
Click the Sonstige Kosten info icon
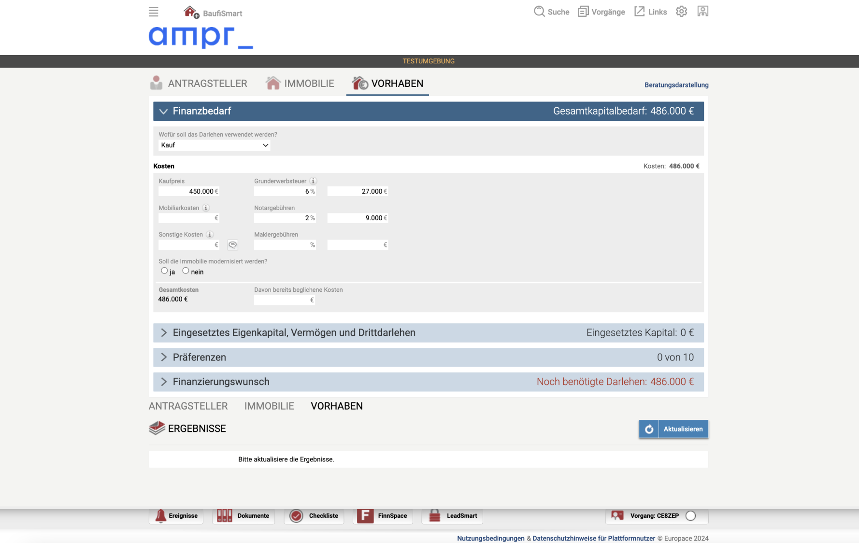pyautogui.click(x=210, y=235)
